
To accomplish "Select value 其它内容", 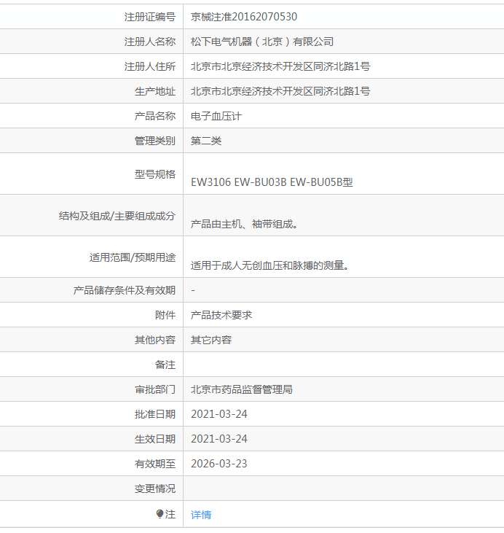I will (211, 340).
